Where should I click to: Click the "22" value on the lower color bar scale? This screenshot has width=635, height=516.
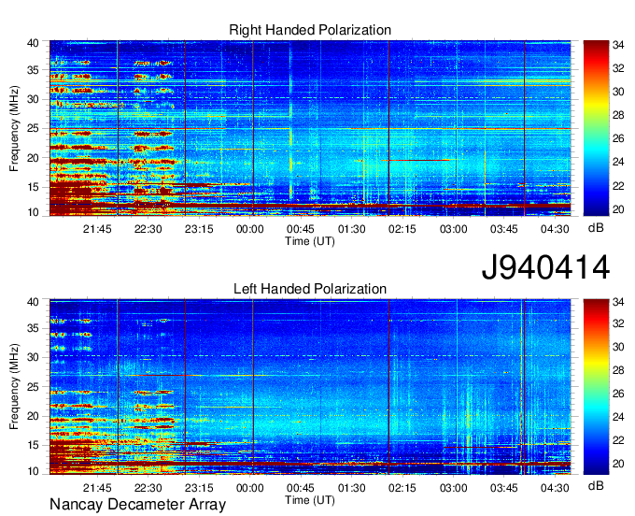tap(618, 440)
